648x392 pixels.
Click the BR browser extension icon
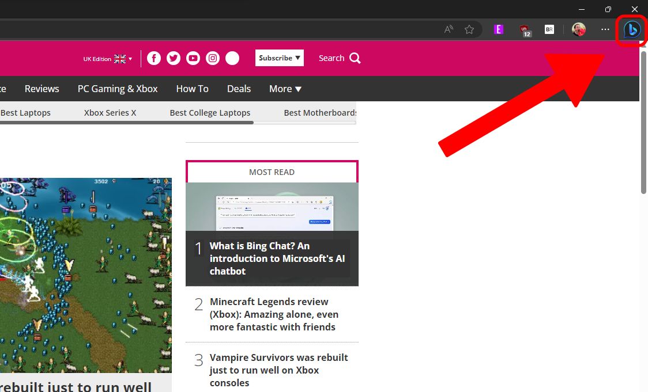pos(549,29)
